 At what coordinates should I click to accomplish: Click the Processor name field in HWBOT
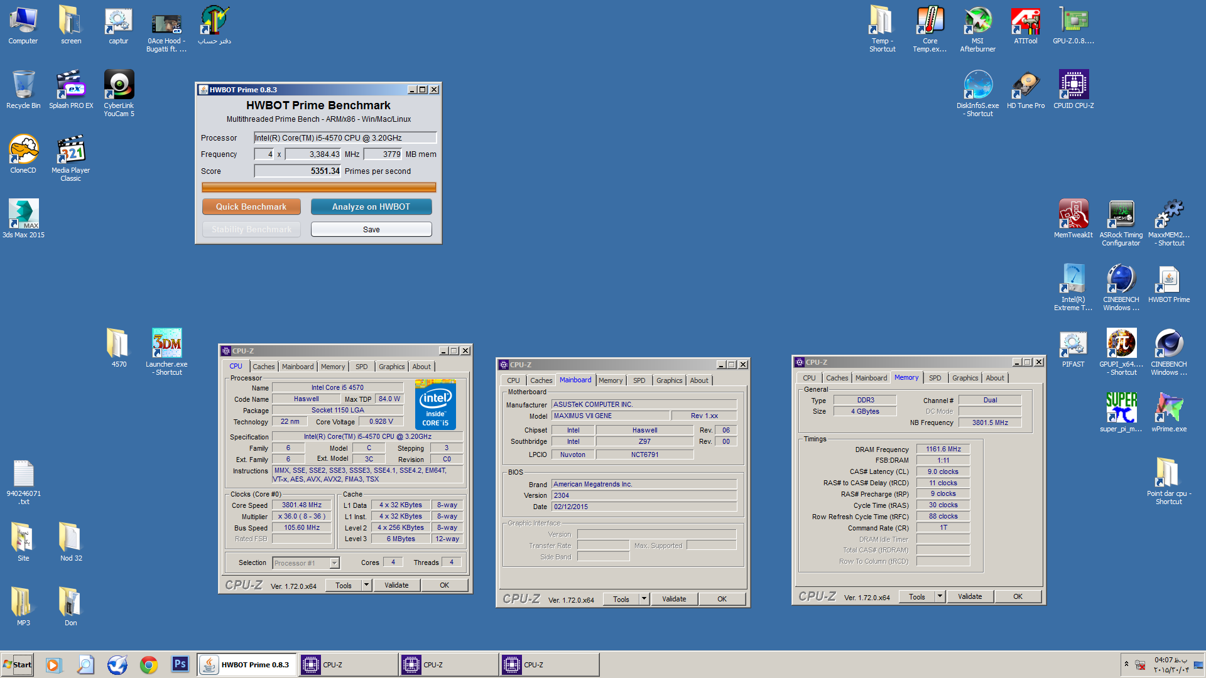[x=345, y=137]
